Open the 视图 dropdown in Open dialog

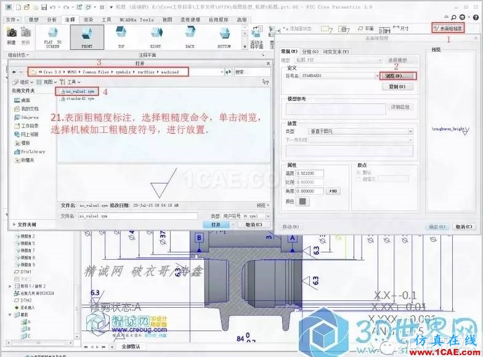47,82
